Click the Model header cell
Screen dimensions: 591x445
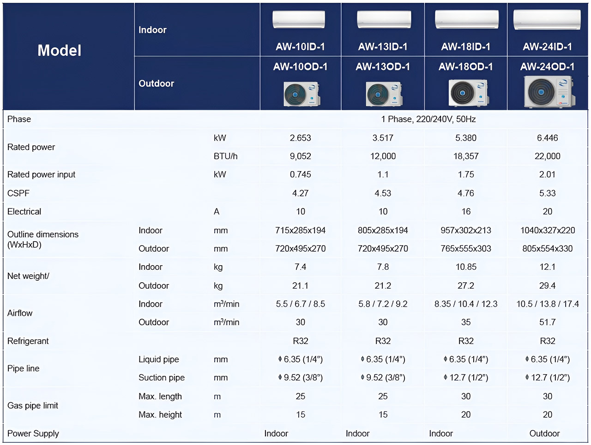point(60,50)
